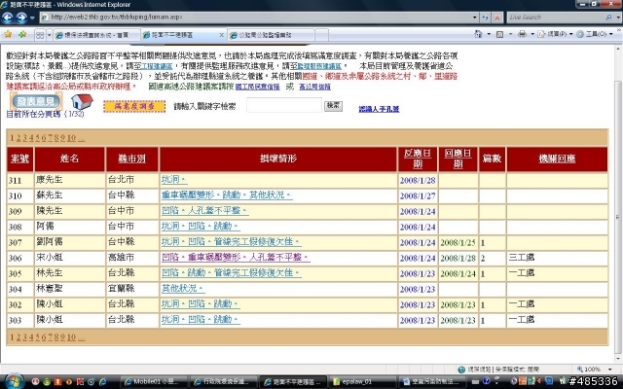Image resolution: width=623 pixels, height=389 pixels.
Task: Close the active second browser tab
Action: pyautogui.click(x=222, y=35)
